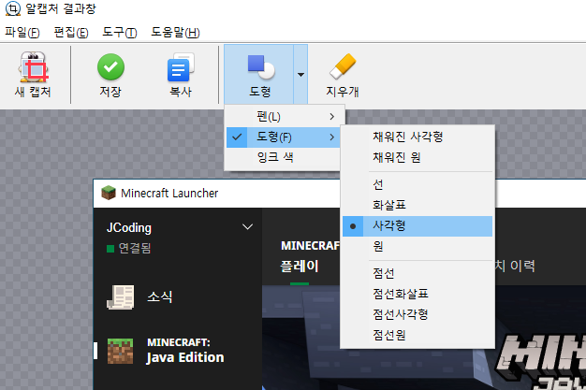This screenshot has height=390, width=586.
Task: Expand the 펜(L) submenu
Action: coord(284,117)
